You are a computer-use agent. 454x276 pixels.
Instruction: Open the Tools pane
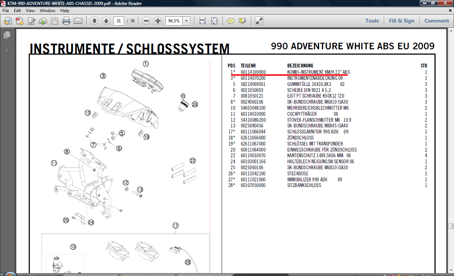[372, 21]
